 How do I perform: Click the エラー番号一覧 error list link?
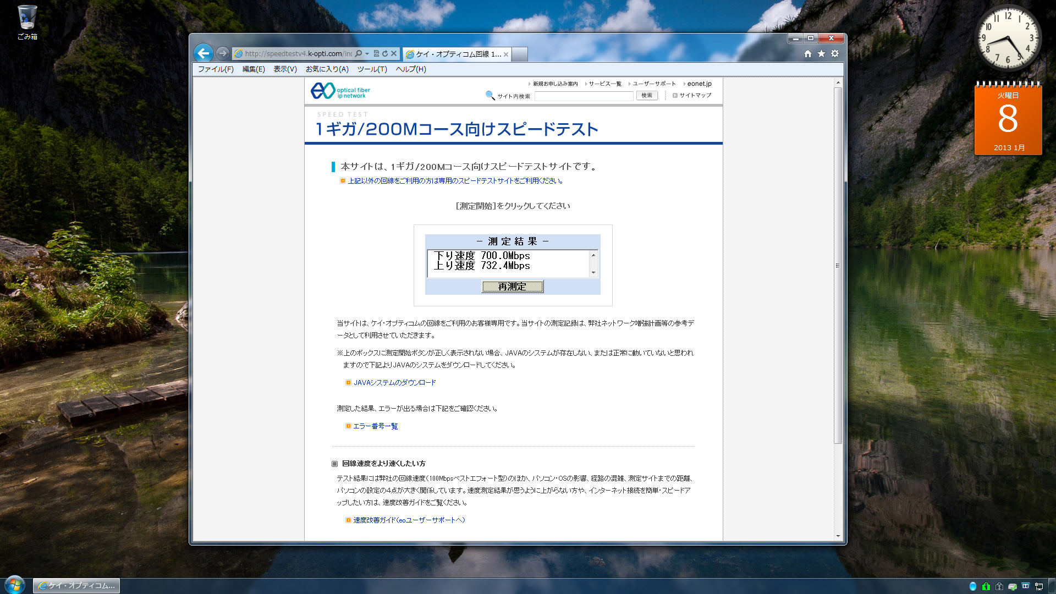pos(375,426)
